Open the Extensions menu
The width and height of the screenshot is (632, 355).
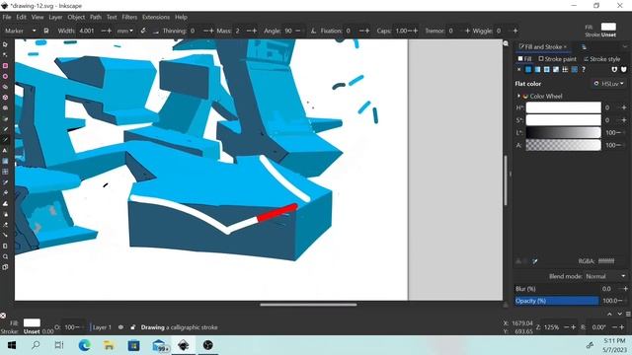(x=156, y=17)
